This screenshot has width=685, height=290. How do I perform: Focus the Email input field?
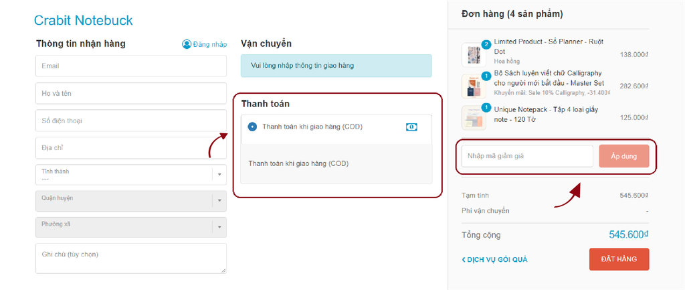point(131,66)
